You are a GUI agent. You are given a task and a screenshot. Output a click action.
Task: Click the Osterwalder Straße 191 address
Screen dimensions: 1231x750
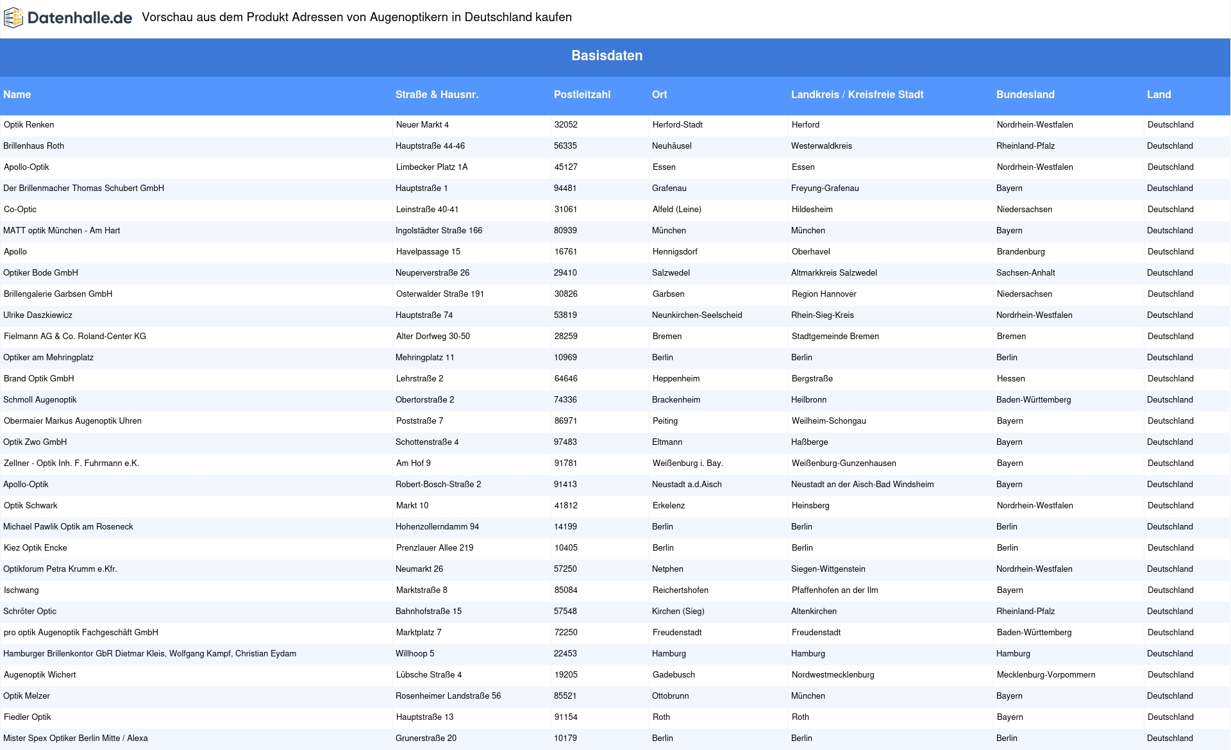[440, 294]
